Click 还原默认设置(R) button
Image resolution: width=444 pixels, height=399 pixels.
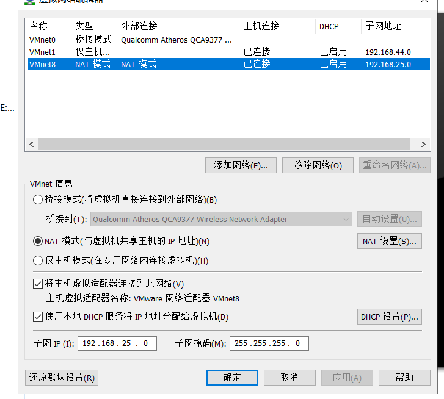coord(62,378)
